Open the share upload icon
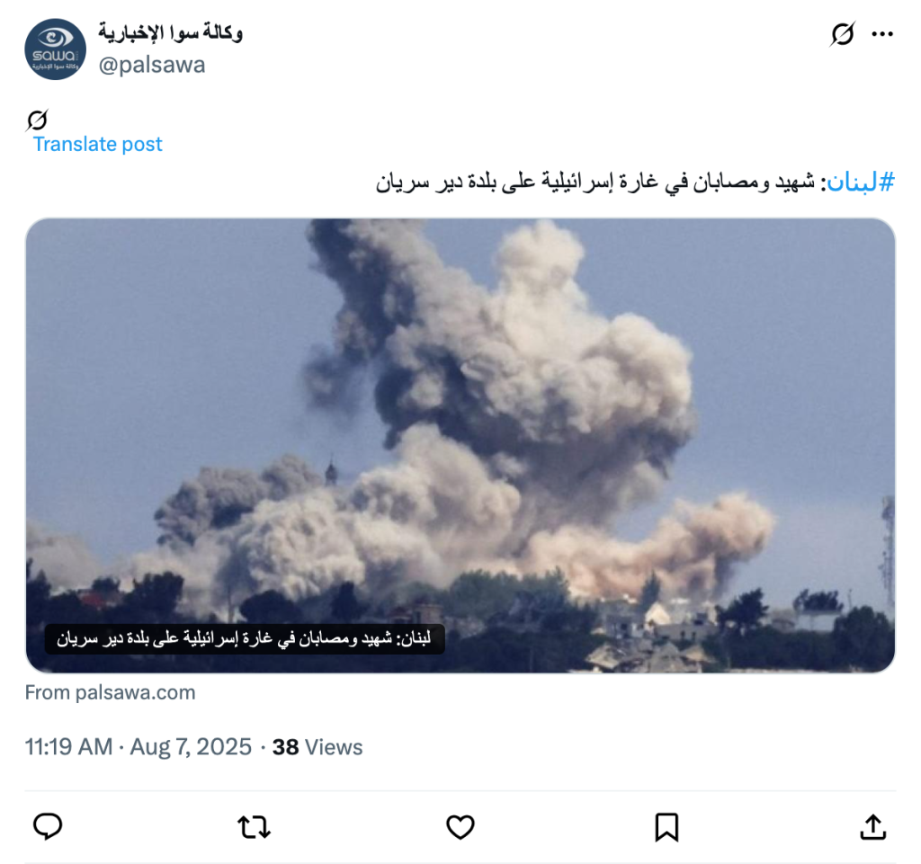This screenshot has width=921, height=864. click(872, 827)
